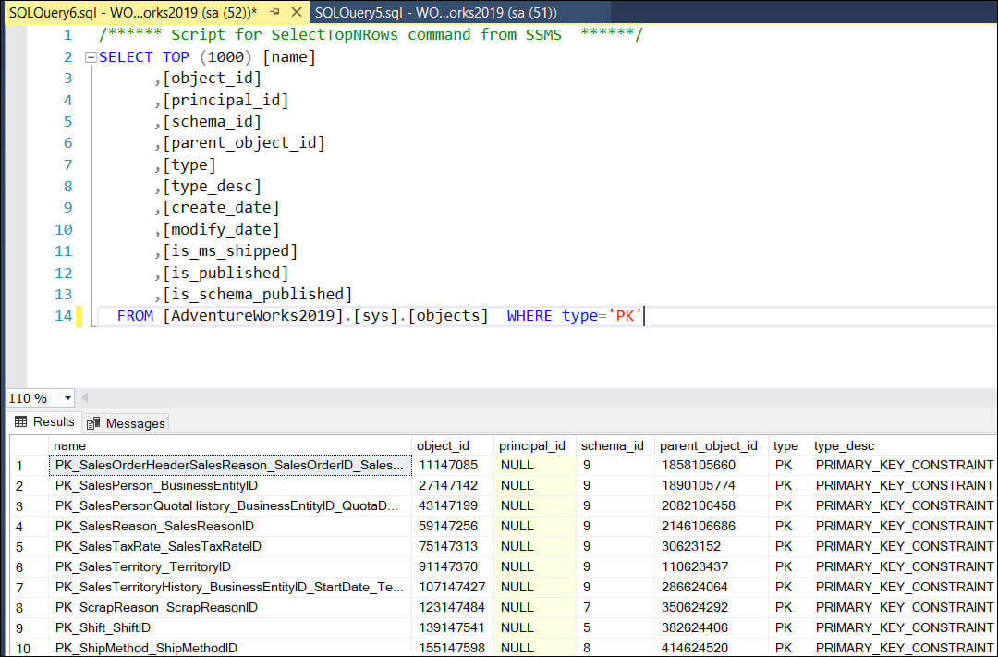Viewport: 998px width, 657px height.
Task: Switch to the Messages tab
Action: click(126, 423)
